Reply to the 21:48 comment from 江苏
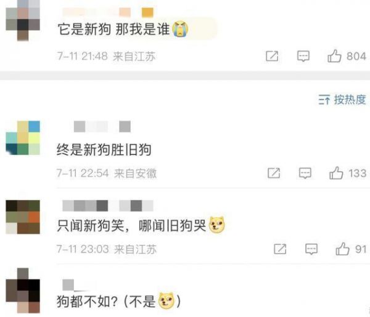 tap(303, 56)
